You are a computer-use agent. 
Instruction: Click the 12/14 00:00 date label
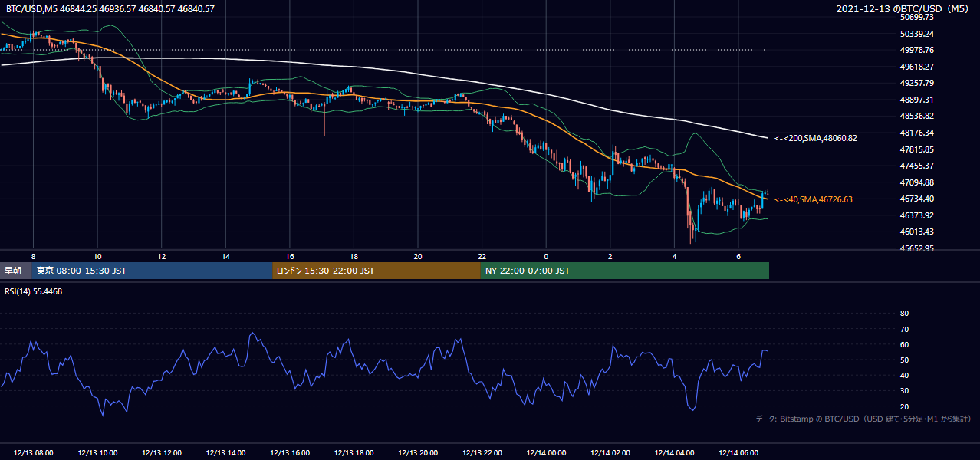tap(545, 453)
